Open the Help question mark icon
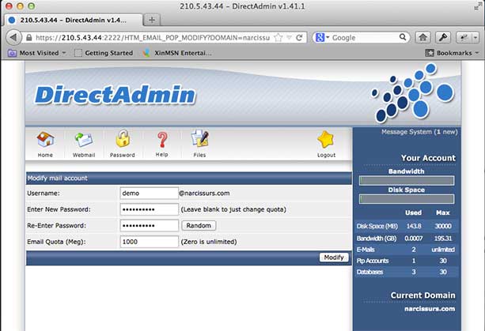Image resolution: width=485 pixels, height=331 pixels. pyautogui.click(x=161, y=140)
